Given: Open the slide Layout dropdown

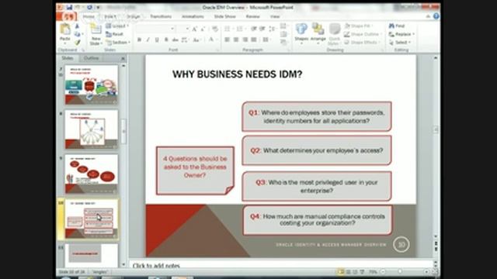Looking at the screenshot, I should point(117,26).
